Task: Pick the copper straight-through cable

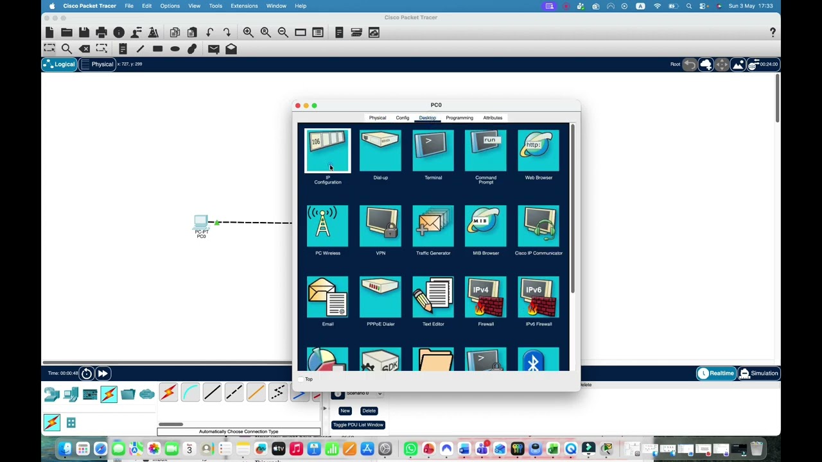Action: point(212,392)
